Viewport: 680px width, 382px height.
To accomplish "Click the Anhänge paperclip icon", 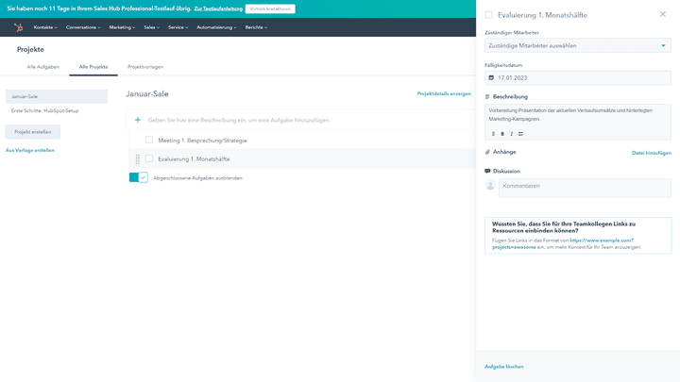I will (x=487, y=152).
